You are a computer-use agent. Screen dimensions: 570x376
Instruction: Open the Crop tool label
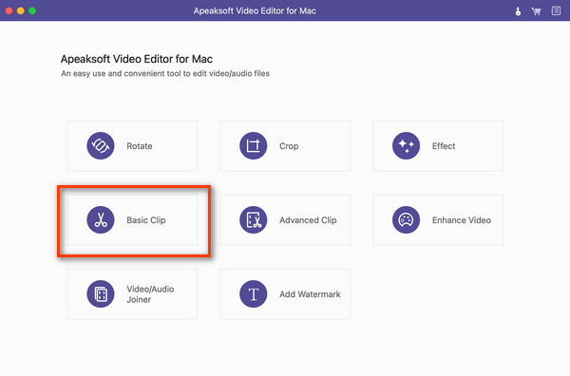[x=289, y=146]
